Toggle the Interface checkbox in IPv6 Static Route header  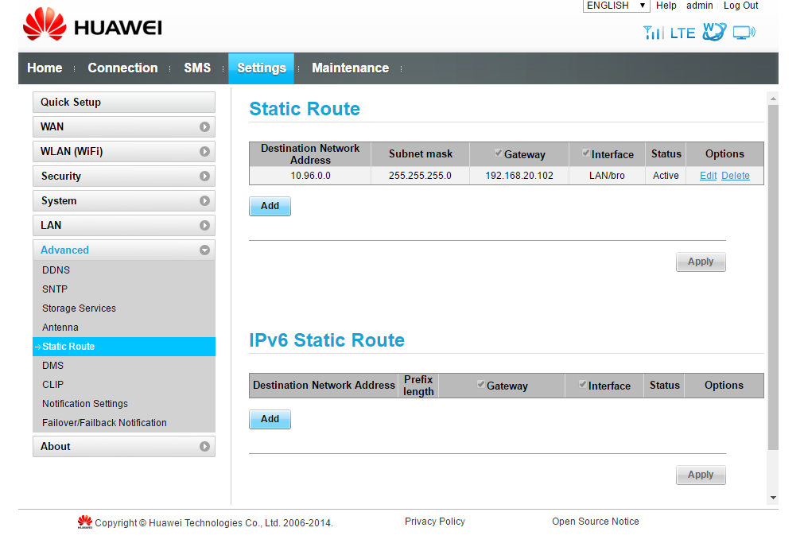[x=582, y=384]
